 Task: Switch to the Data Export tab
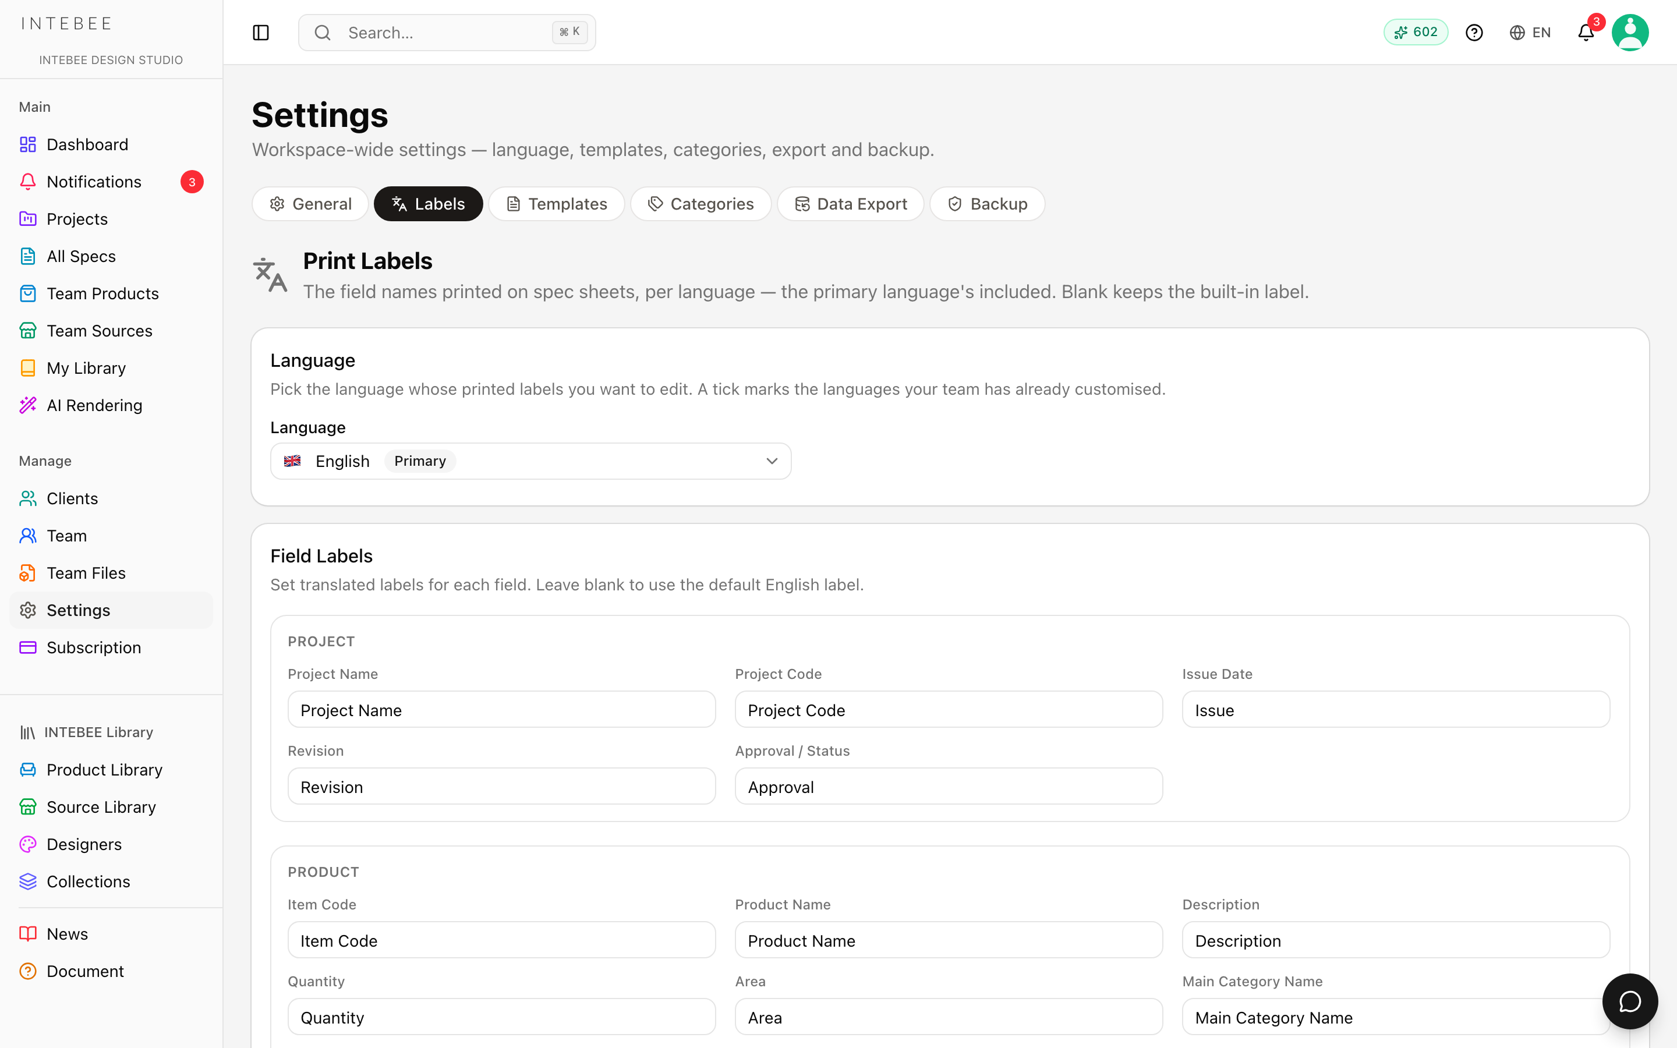(x=850, y=204)
